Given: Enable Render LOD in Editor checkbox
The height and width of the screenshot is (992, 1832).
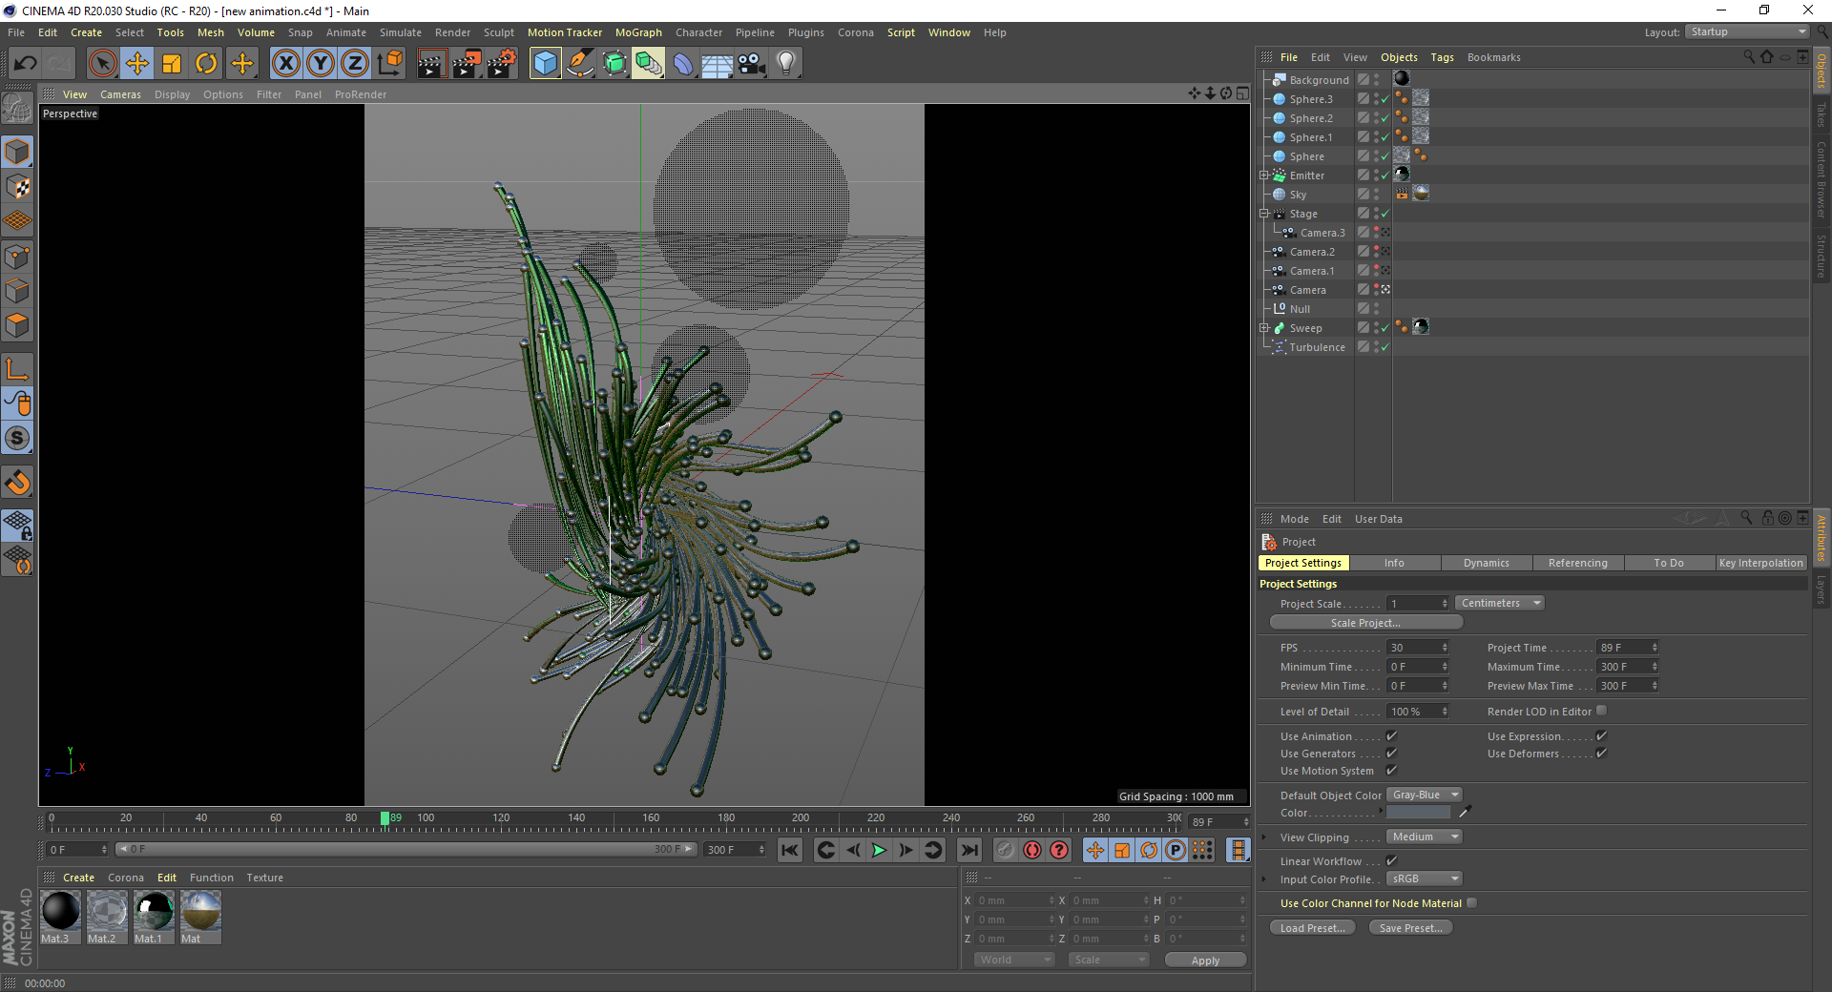Looking at the screenshot, I should pyautogui.click(x=1601, y=711).
